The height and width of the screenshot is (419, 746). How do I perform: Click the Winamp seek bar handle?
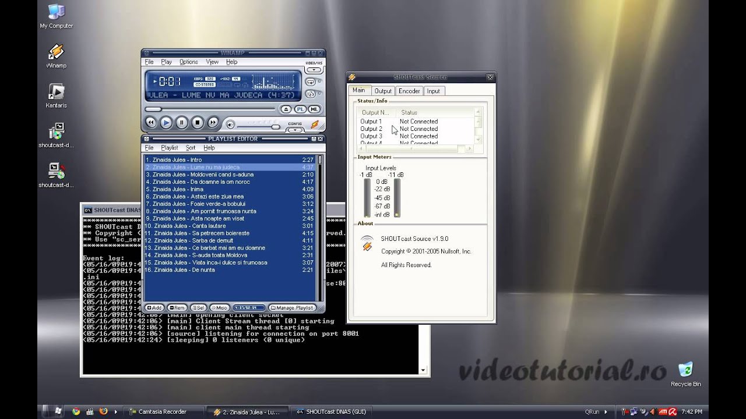click(x=153, y=109)
